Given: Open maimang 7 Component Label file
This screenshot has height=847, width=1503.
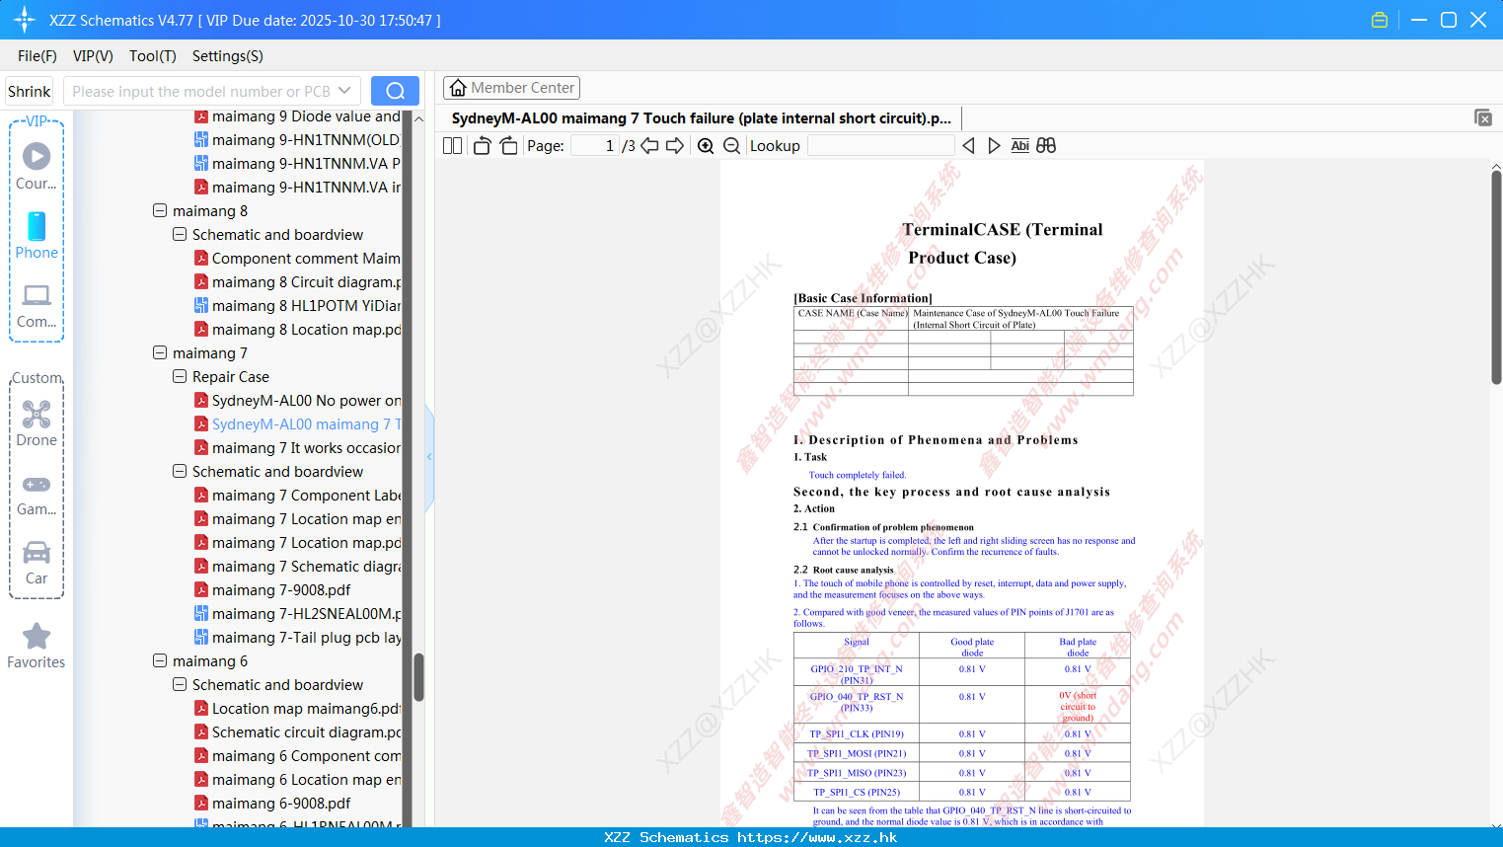Looking at the screenshot, I should 298,496.
